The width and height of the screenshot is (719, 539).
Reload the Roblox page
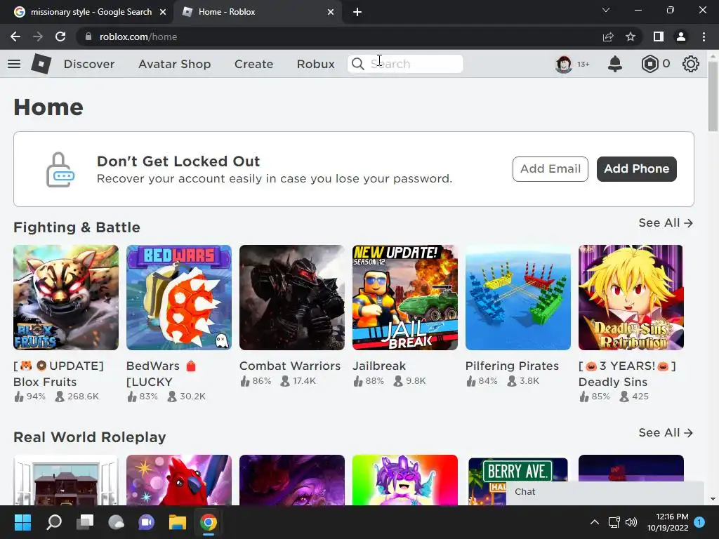tap(60, 36)
